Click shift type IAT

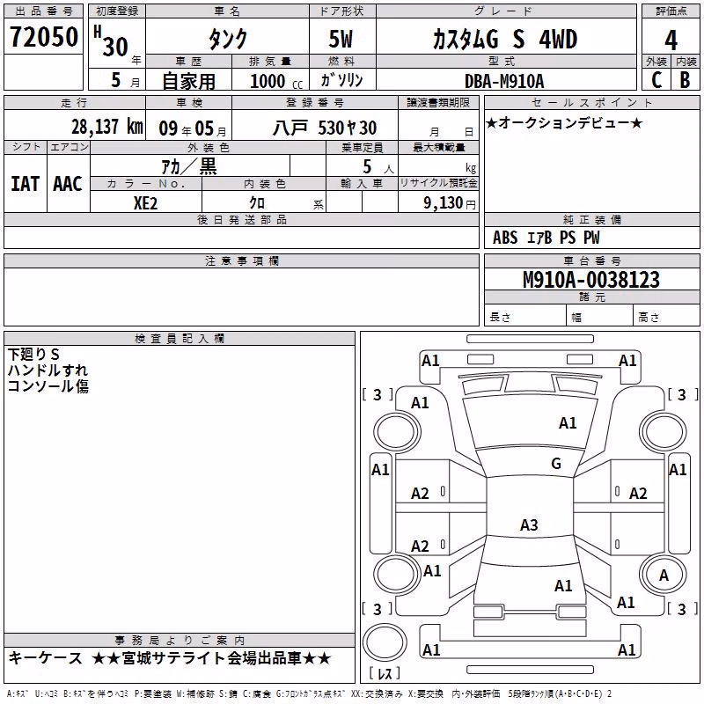pyautogui.click(x=26, y=184)
